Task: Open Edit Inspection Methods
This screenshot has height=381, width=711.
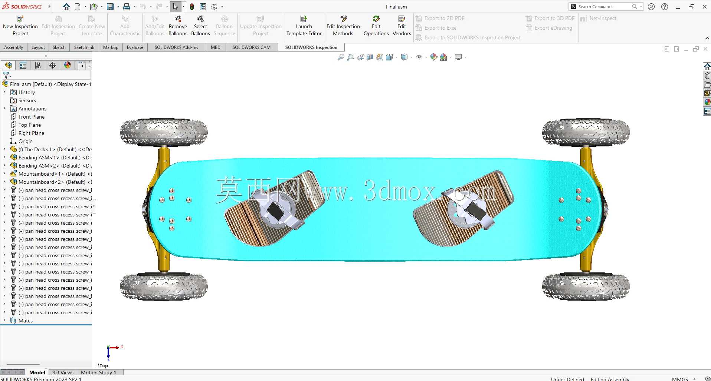Action: 343,26
